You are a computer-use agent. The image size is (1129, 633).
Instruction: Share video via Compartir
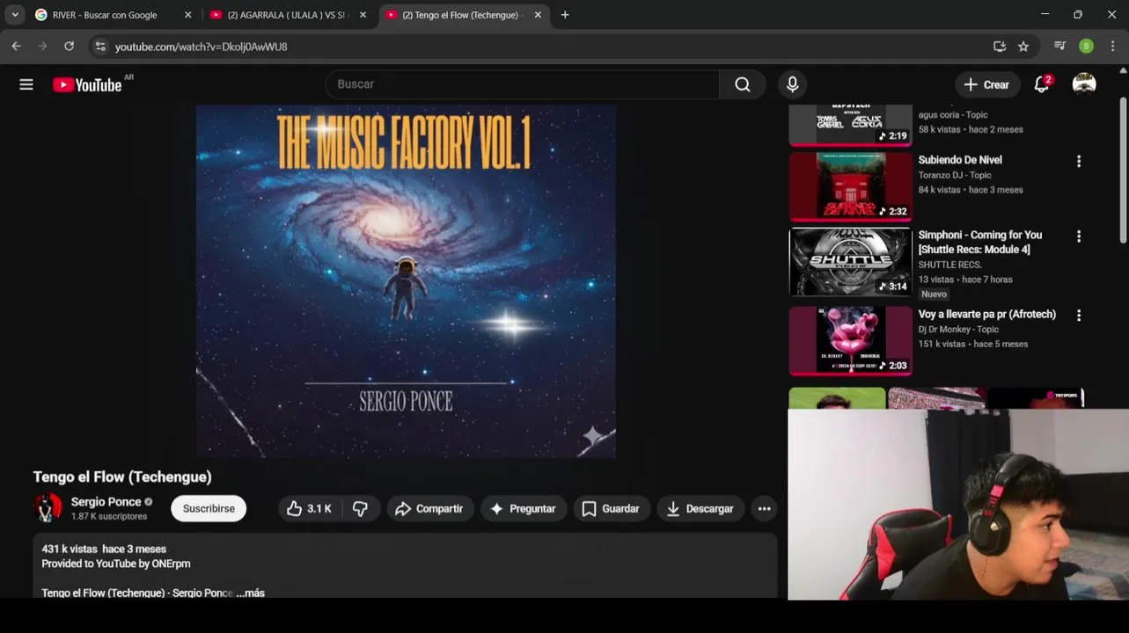(429, 508)
